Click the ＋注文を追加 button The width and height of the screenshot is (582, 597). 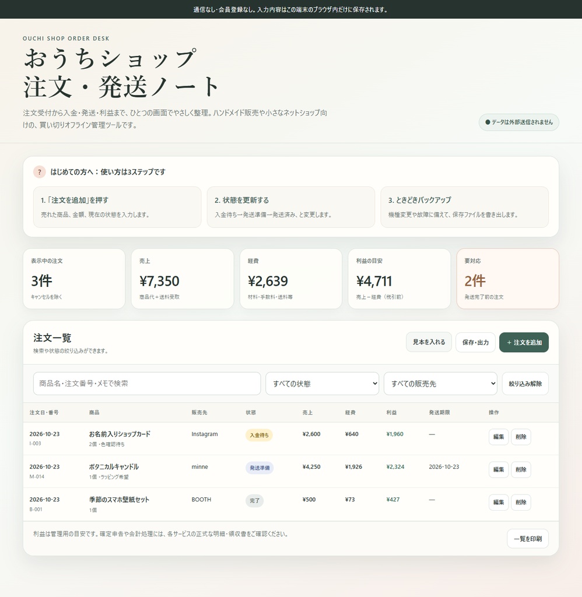(x=524, y=342)
